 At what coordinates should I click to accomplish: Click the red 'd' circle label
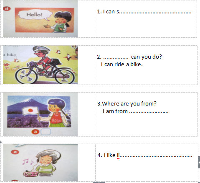pos(7,9)
